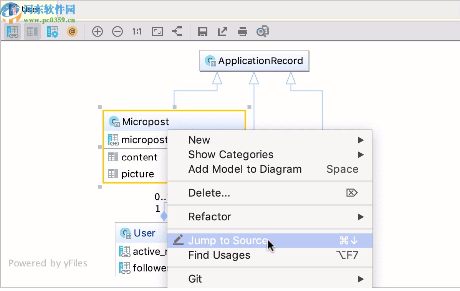
Task: Toggle the orange @ annotation button
Action: [72, 31]
